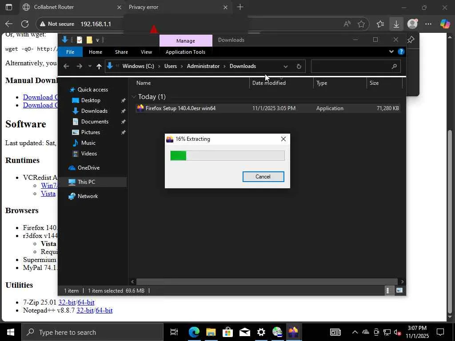455x341 pixels.
Task: Open the 7-Zip 32-bit download link
Action: (x=67, y=302)
